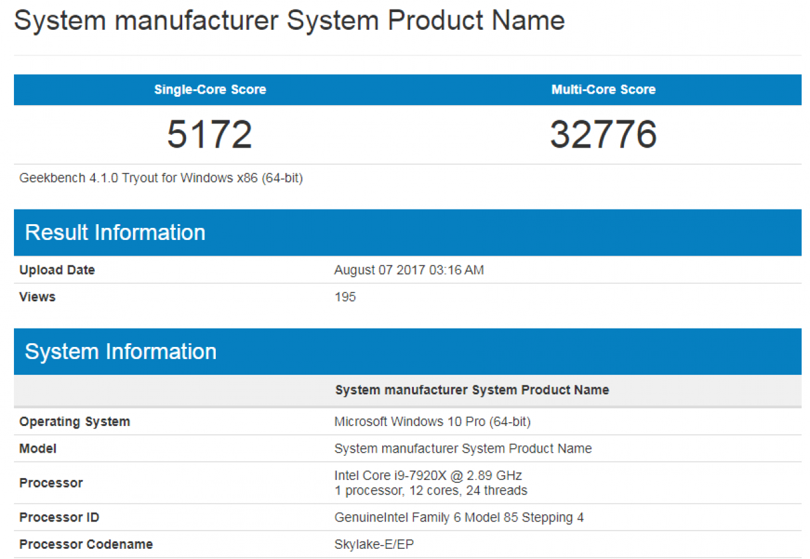Select the single-core score value 5172
The width and height of the screenshot is (810, 559).
[210, 134]
